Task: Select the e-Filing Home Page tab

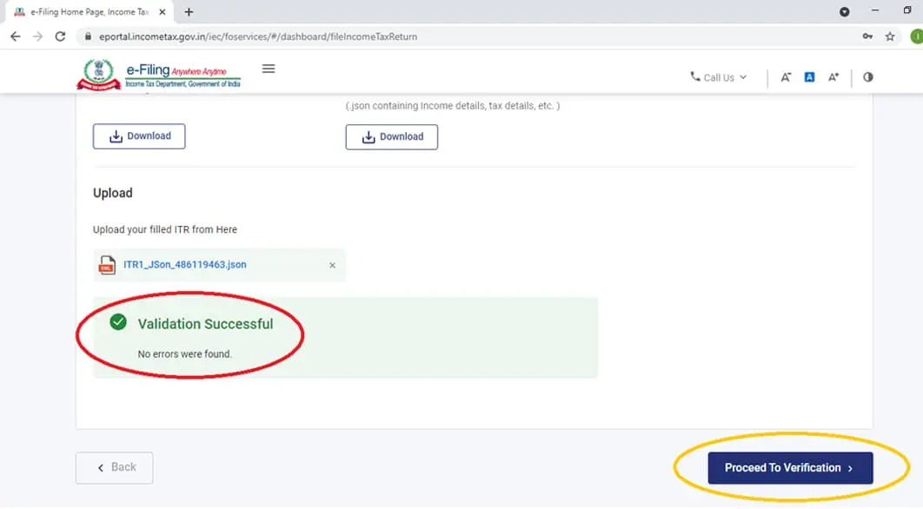Action: (x=90, y=12)
